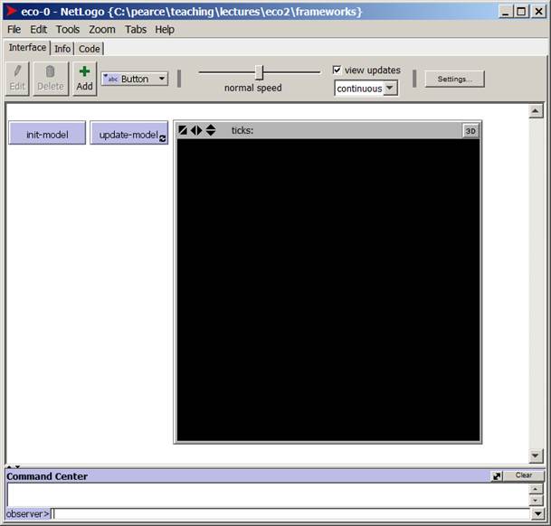
Task: Minimize the NetLogo window
Action: pos(505,12)
